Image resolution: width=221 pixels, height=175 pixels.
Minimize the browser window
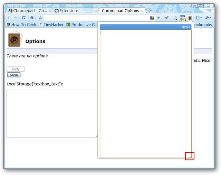194,6
